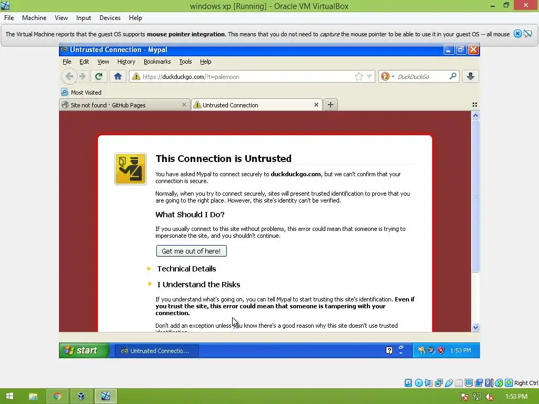Go back with the browser Back arrow
The height and width of the screenshot is (404, 539).
[x=69, y=76]
